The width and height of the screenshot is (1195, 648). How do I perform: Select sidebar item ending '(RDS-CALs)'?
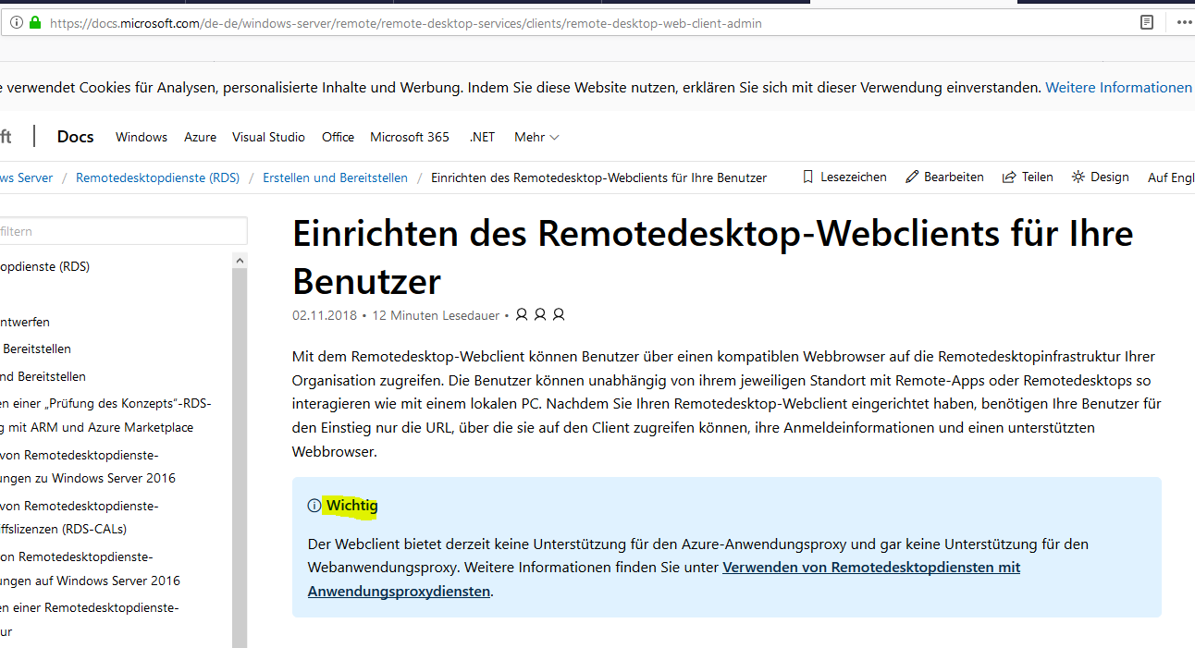coord(79,518)
